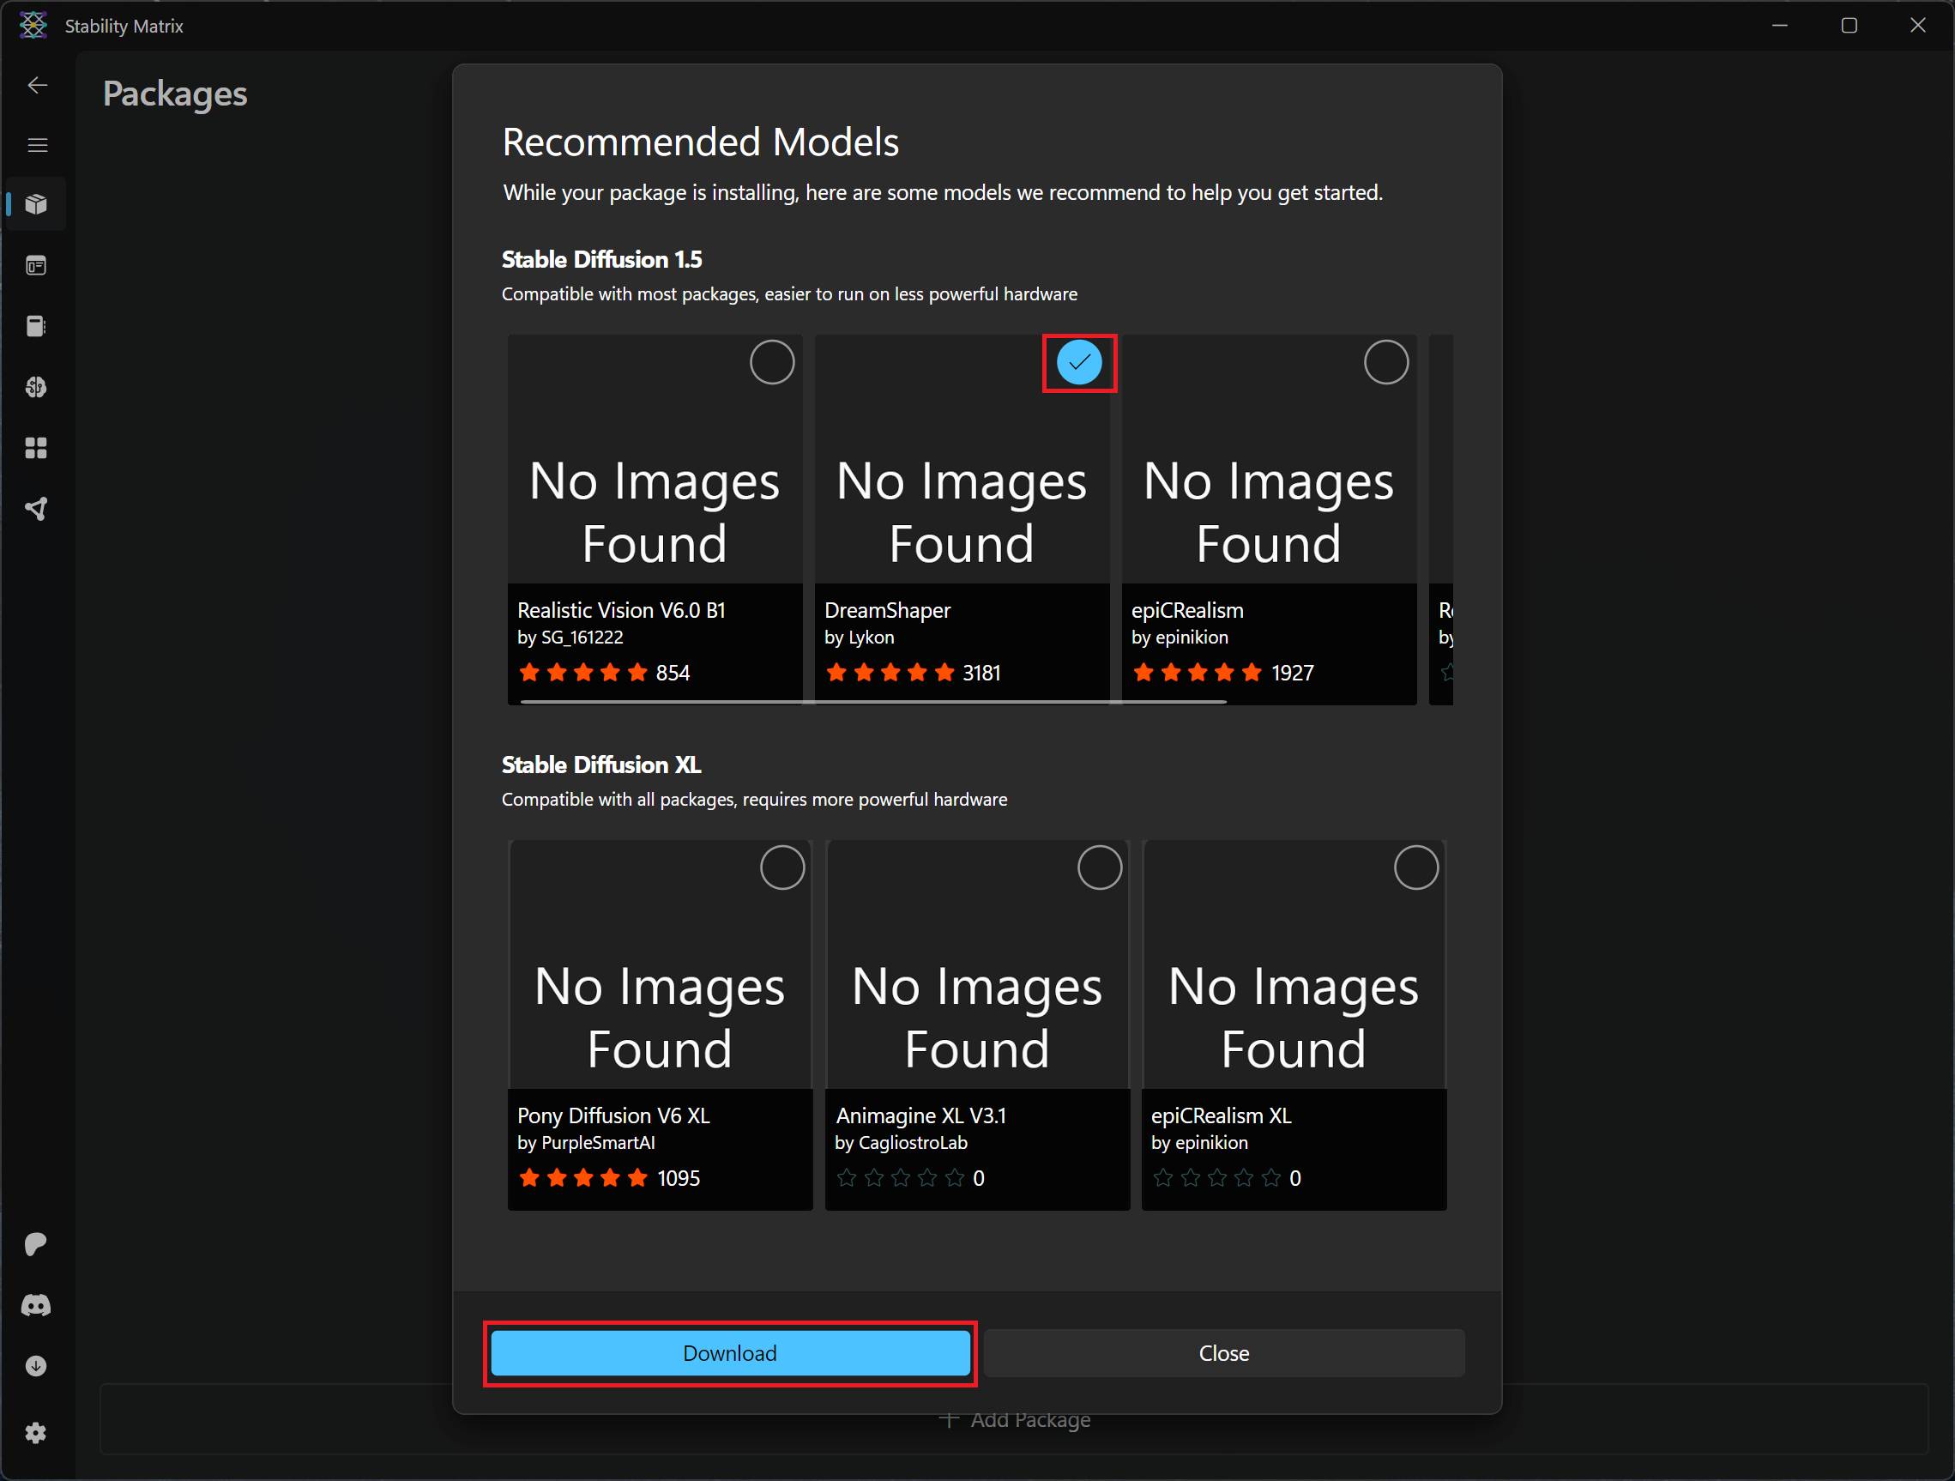
Task: Select the Pony Diffusion V6 XL checkbox
Action: click(782, 867)
